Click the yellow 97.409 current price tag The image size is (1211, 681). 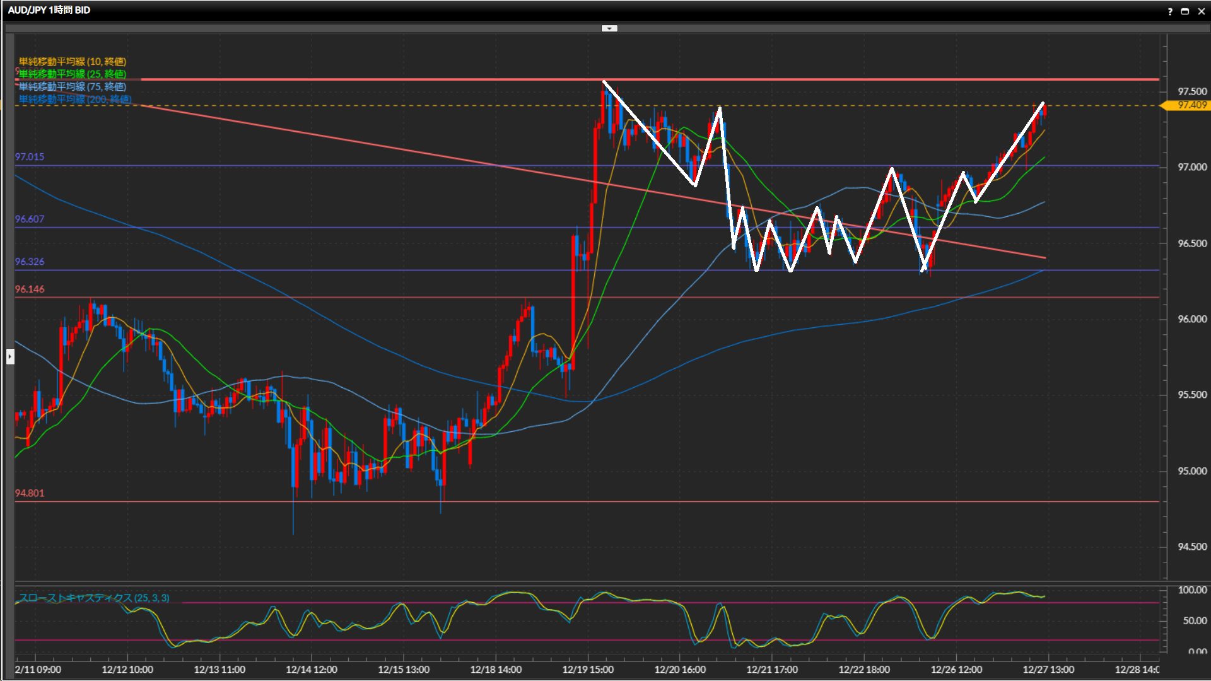coord(1191,105)
